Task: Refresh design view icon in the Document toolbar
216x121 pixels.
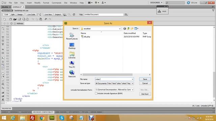Action: pos(74,14)
